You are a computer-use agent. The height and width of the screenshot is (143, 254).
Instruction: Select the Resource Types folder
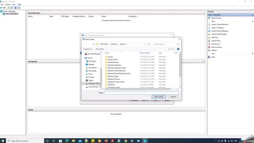click(113, 76)
